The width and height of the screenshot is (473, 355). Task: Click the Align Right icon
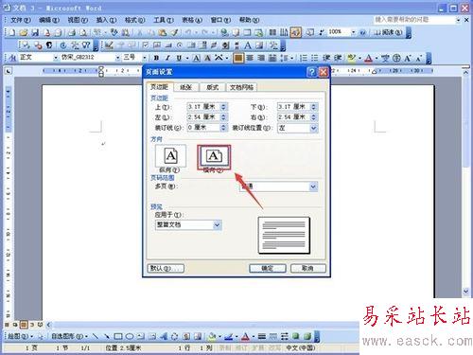(261, 58)
